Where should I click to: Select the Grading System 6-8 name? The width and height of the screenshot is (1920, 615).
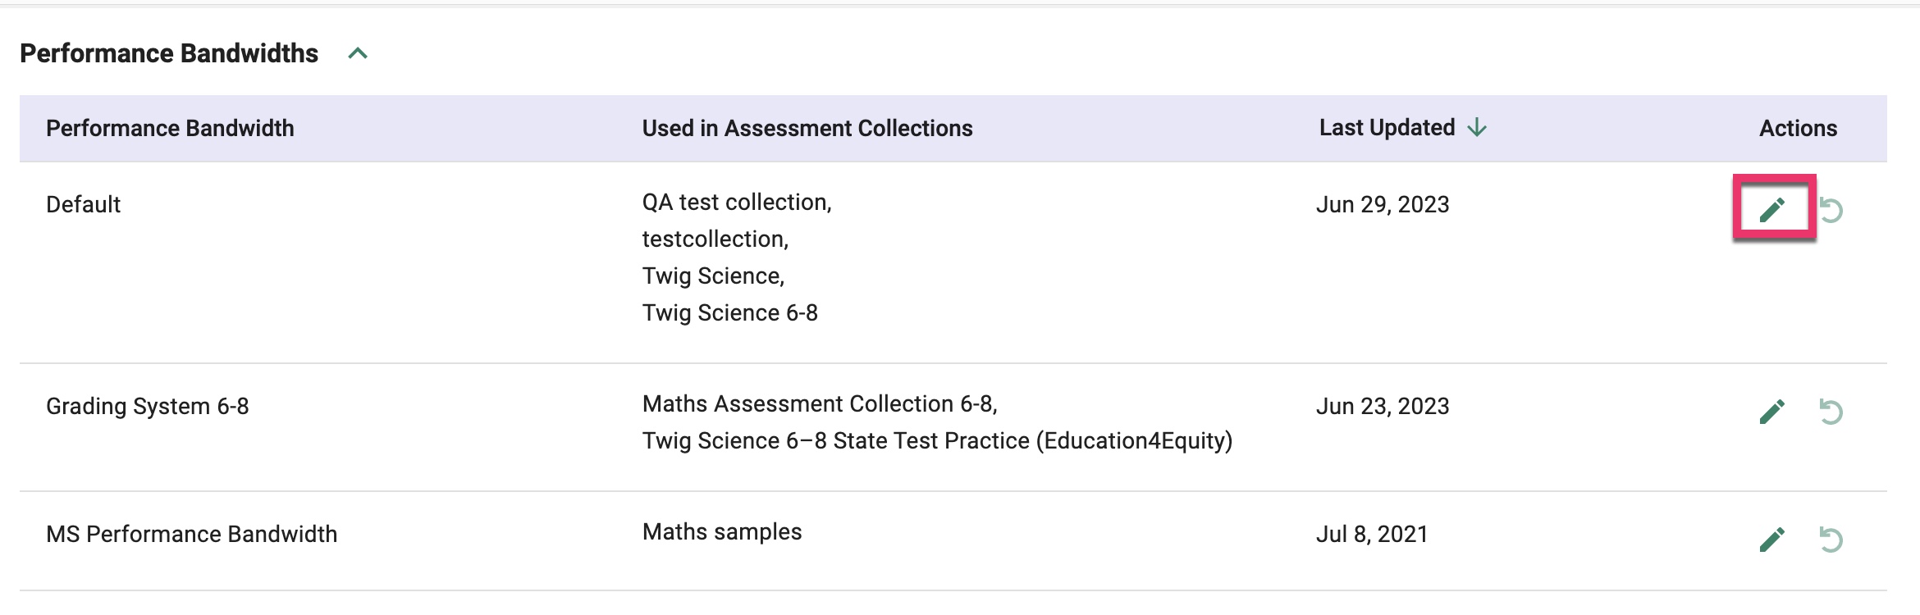148,406
